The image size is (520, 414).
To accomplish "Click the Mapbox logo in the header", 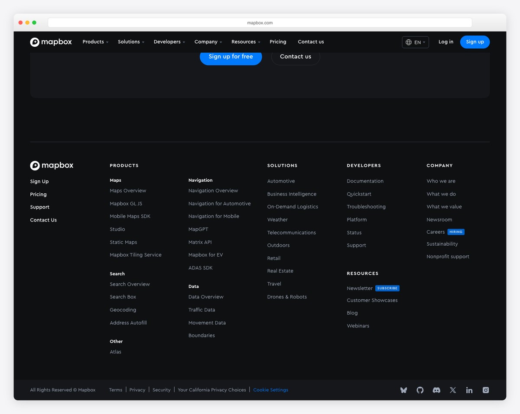I will [x=51, y=42].
